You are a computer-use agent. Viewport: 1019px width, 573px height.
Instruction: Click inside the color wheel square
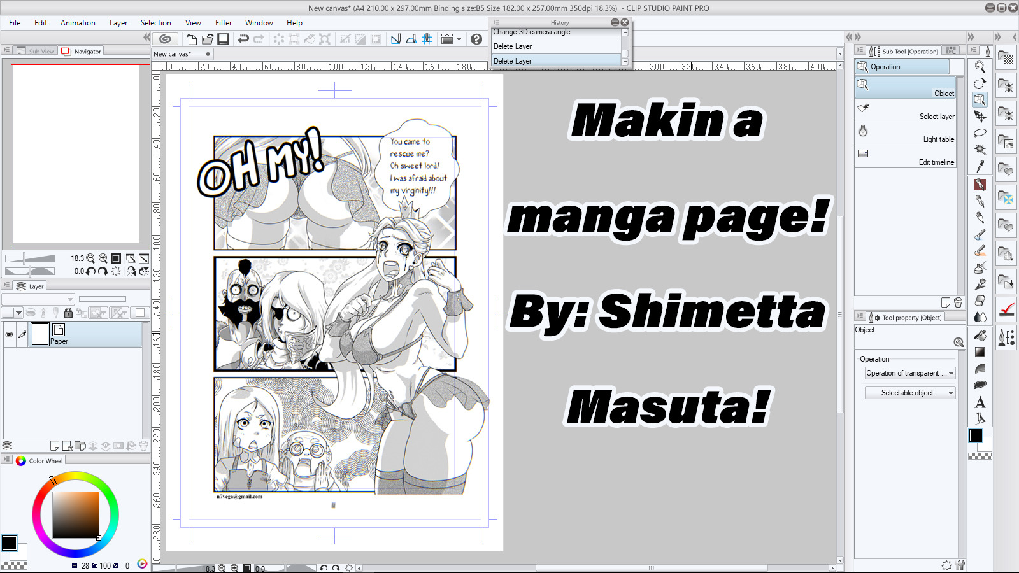coord(75,514)
